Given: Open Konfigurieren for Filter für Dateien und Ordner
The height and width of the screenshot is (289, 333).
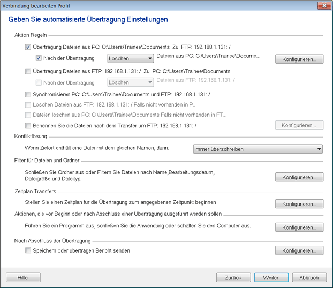Looking at the screenshot, I should click(299, 177).
